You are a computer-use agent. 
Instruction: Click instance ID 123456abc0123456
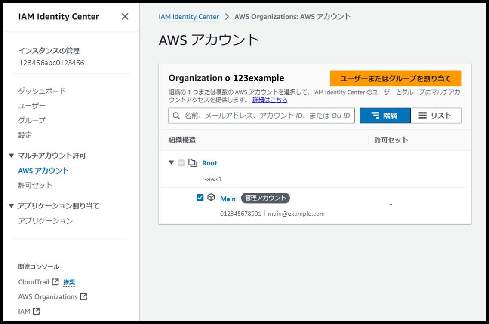pos(52,63)
